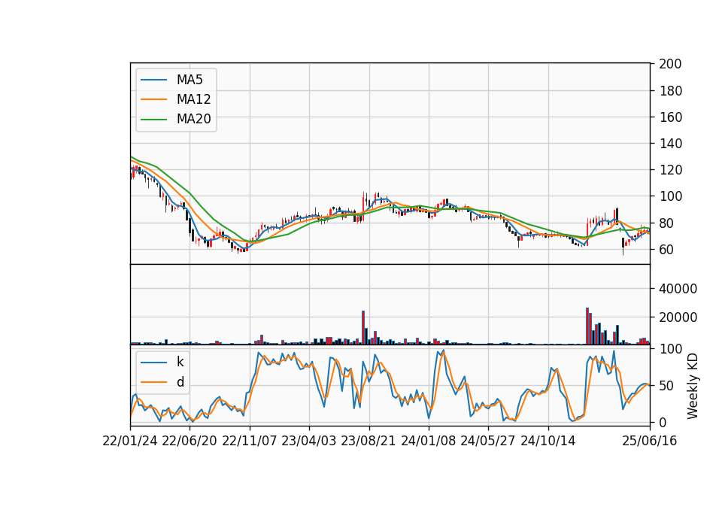
Task: Click the green MA20 legend line sample
Action: click(153, 120)
